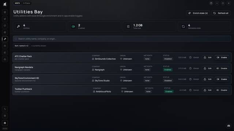This screenshot has height=131, width=234.
Task: Click SkyTone Studio company name
Action: (102, 81)
